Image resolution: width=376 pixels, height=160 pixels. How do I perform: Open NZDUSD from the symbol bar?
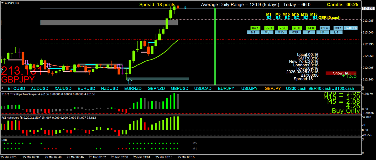(110, 89)
